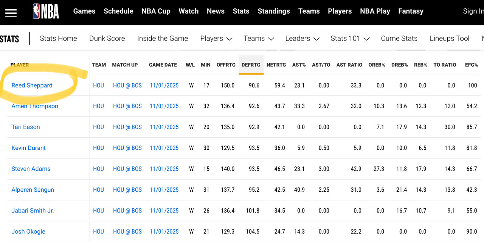Sort table by TO RATIO column
This screenshot has width=484, height=242.
pyautogui.click(x=445, y=65)
